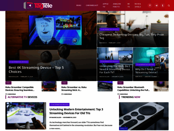Open the Nvidia Shield menu item
This screenshot has height=131, width=174.
tap(138, 5)
